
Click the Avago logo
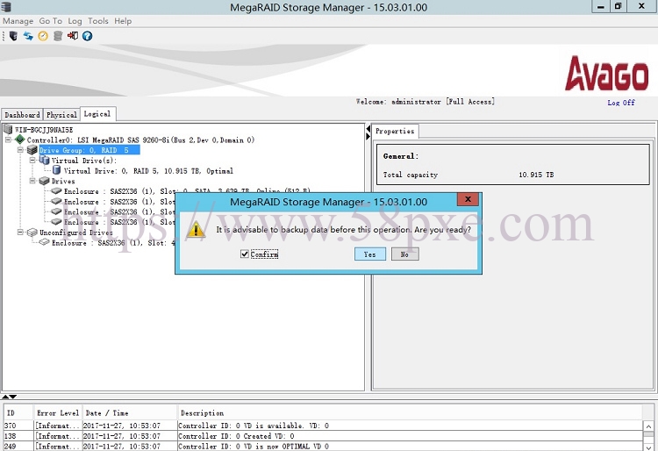point(606,74)
